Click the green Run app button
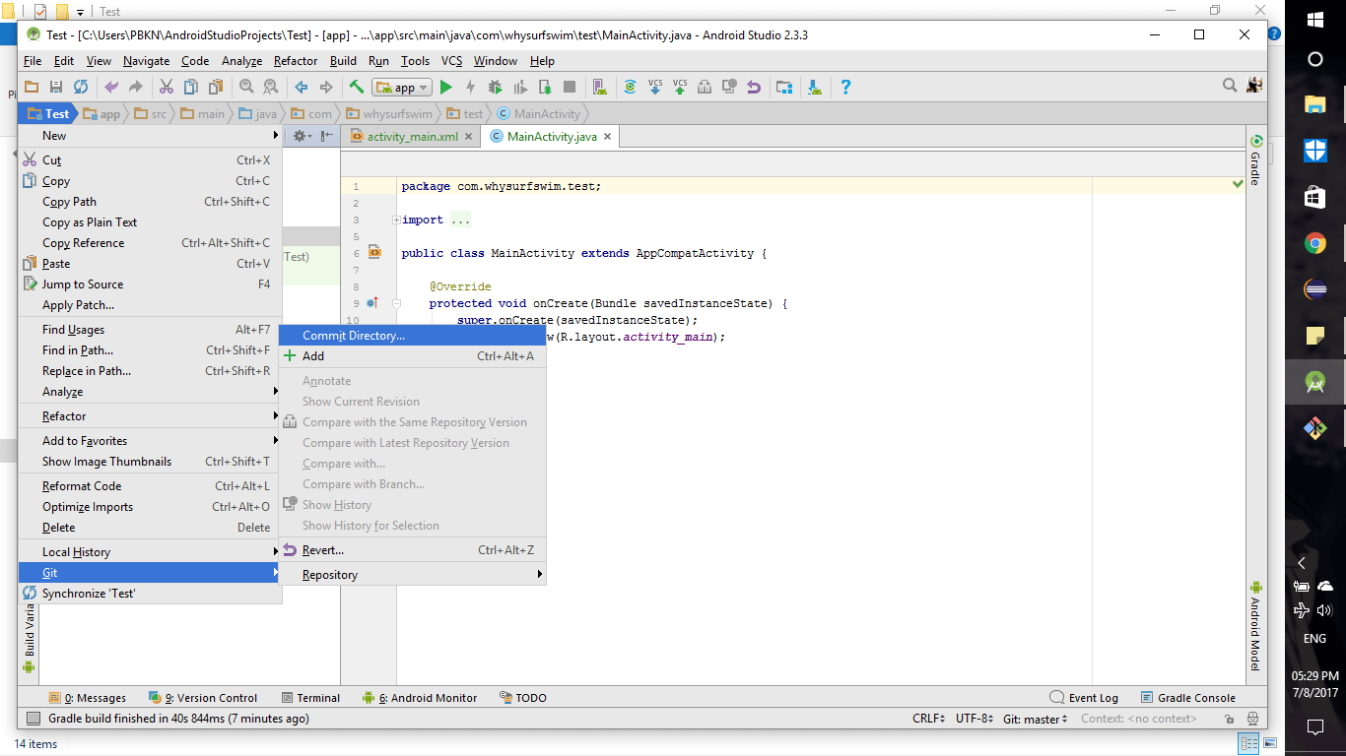This screenshot has width=1346, height=756. coord(446,88)
